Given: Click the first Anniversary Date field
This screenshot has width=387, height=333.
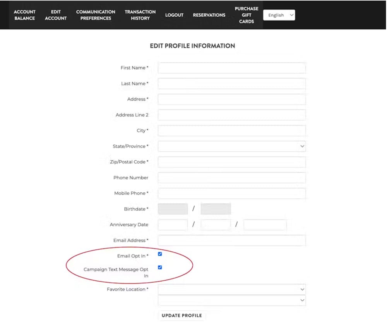Looking at the screenshot, I should (x=173, y=225).
